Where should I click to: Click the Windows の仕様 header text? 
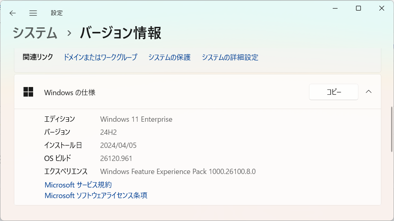tap(70, 92)
